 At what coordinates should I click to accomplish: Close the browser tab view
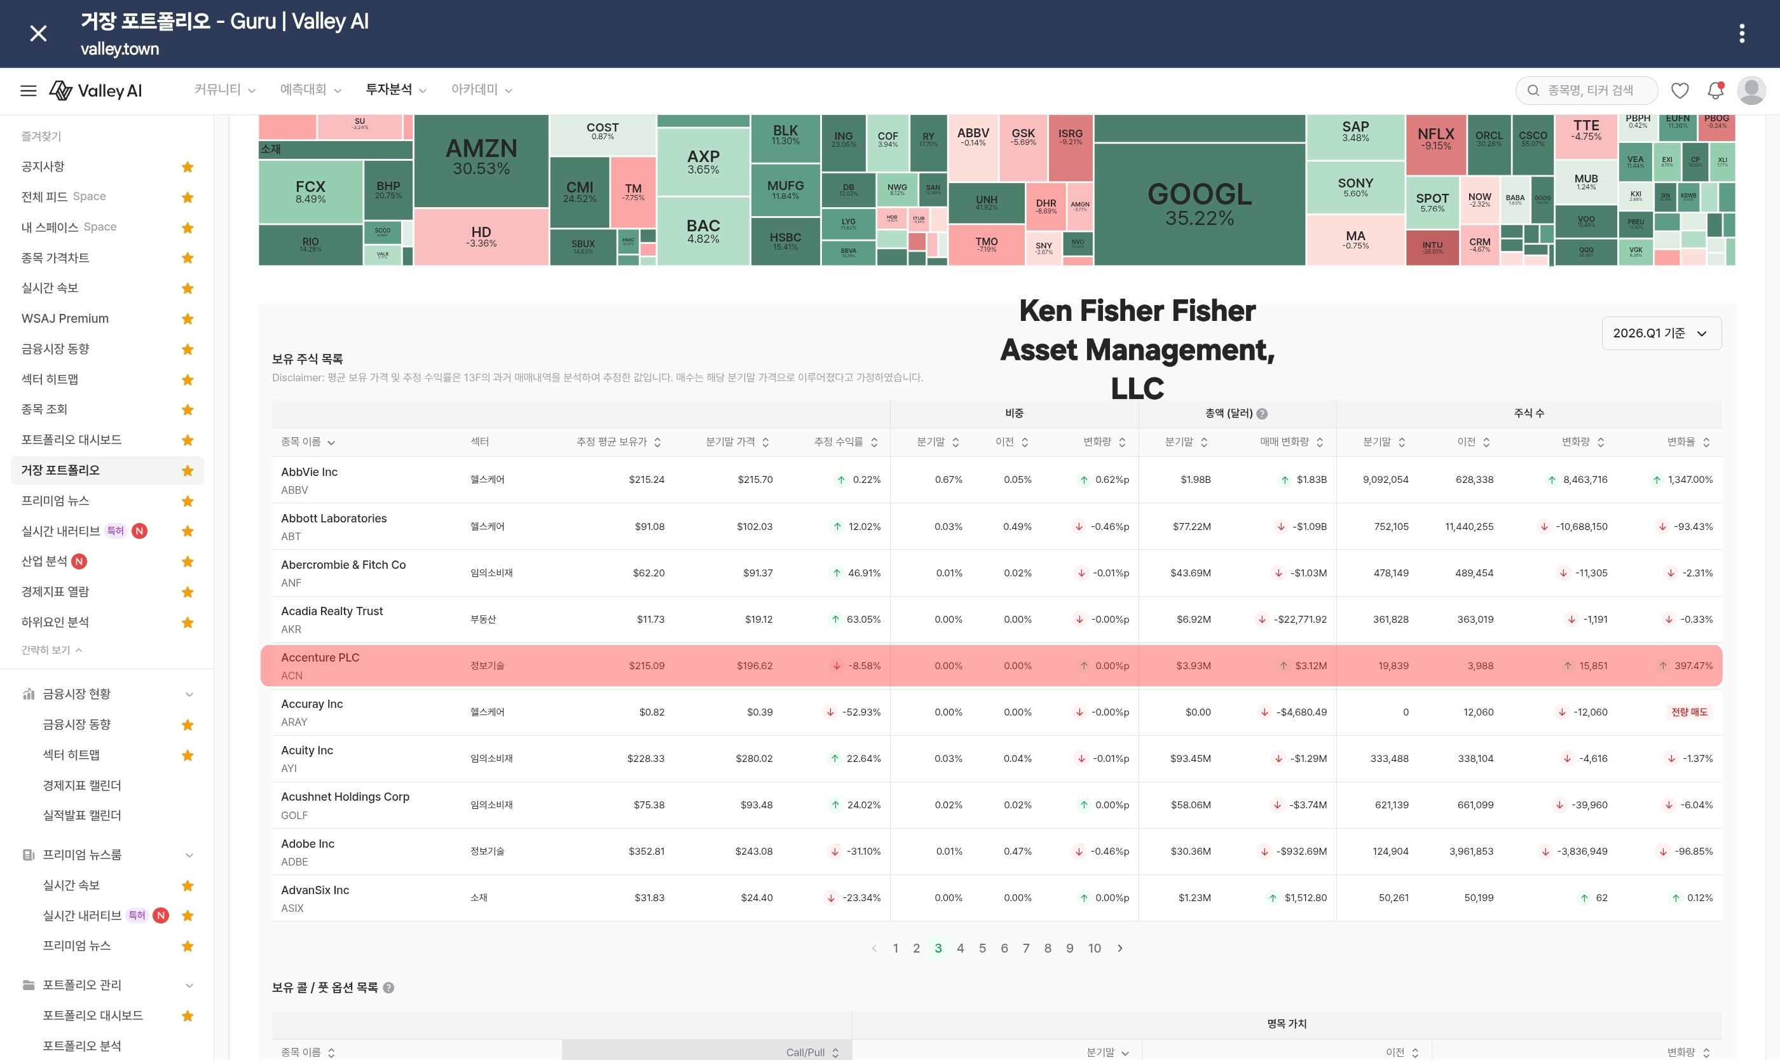pyautogui.click(x=39, y=34)
